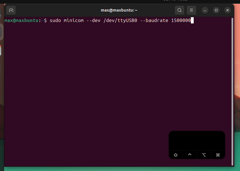This screenshot has width=240, height=171.
Task: Open the terminal hamburger menu
Action: coord(191,10)
